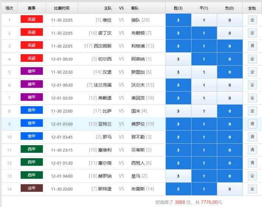
Task: Toggle win (3) for 切尔西 vs 阿森纳
Action: point(178,59)
